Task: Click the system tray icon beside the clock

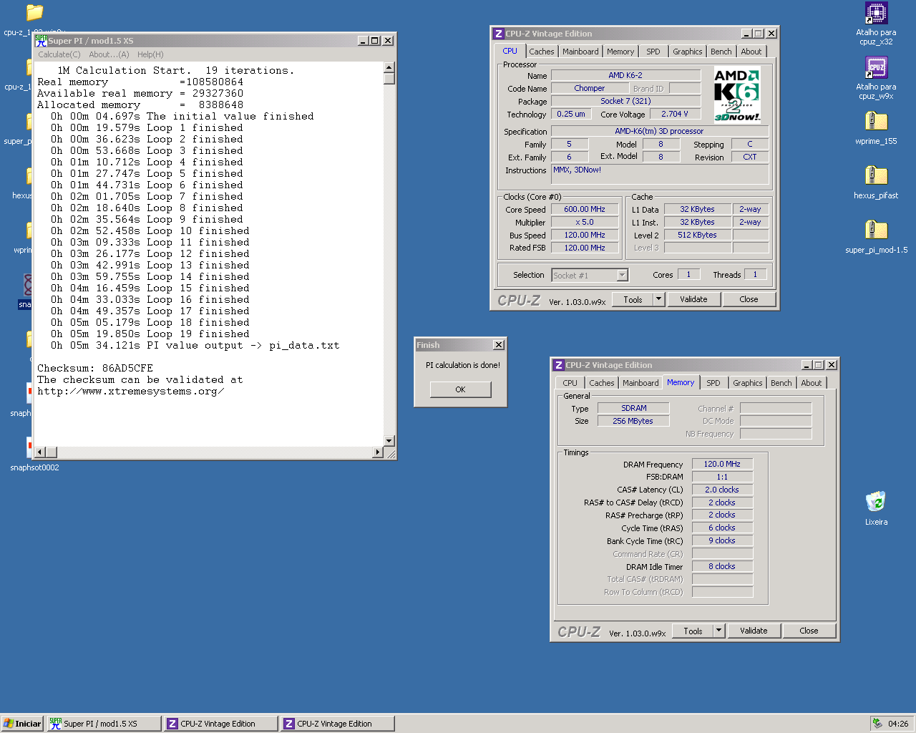Action: click(x=878, y=723)
